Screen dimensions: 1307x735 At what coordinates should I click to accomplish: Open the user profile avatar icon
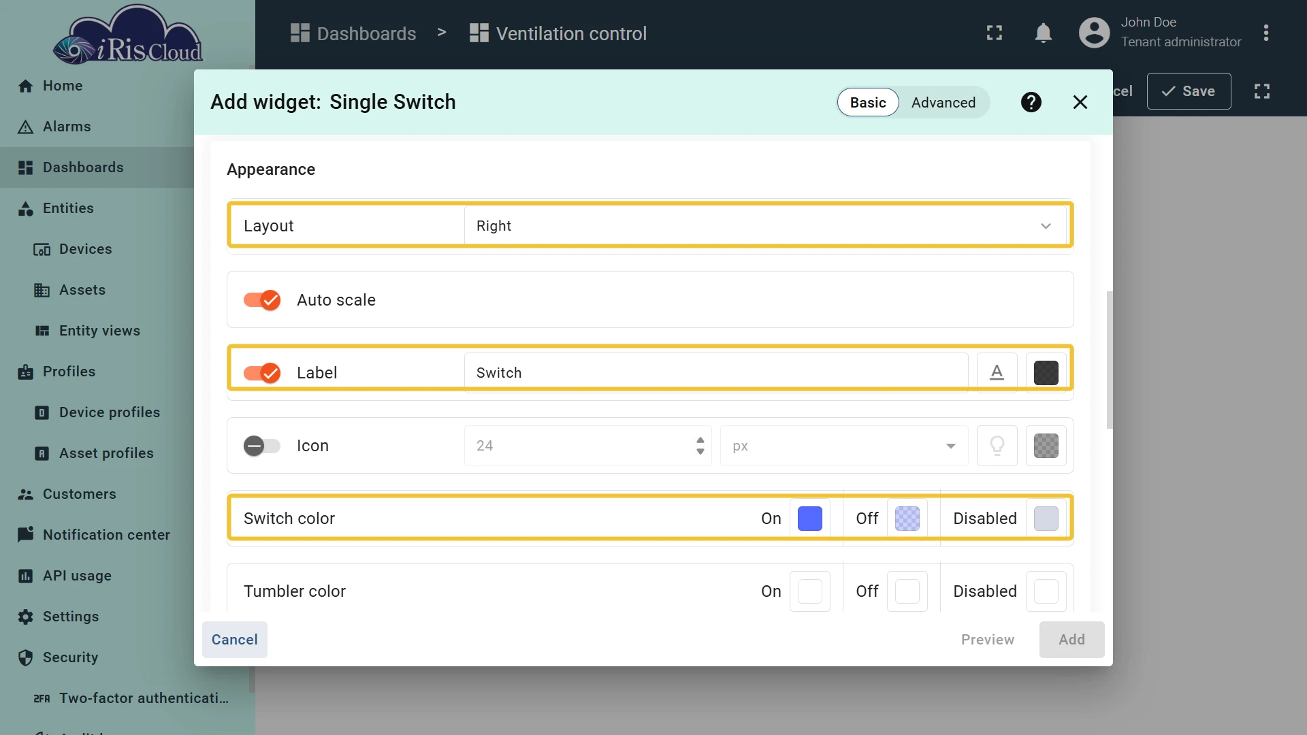[x=1094, y=33]
